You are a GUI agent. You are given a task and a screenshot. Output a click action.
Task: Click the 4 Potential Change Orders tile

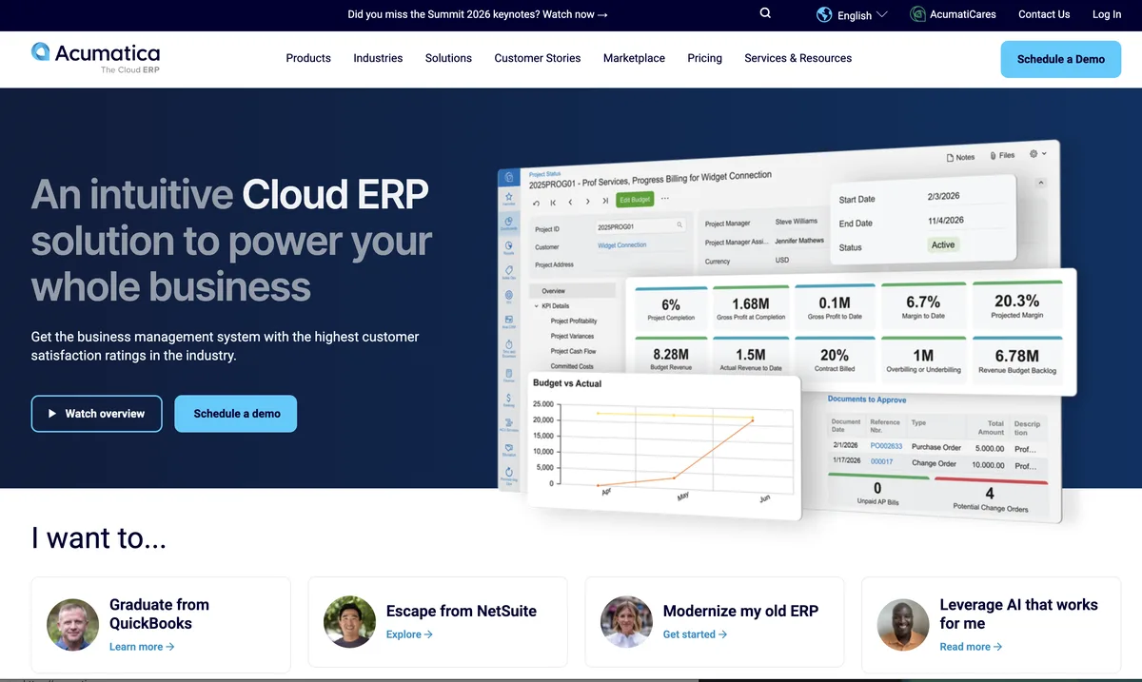[990, 498]
